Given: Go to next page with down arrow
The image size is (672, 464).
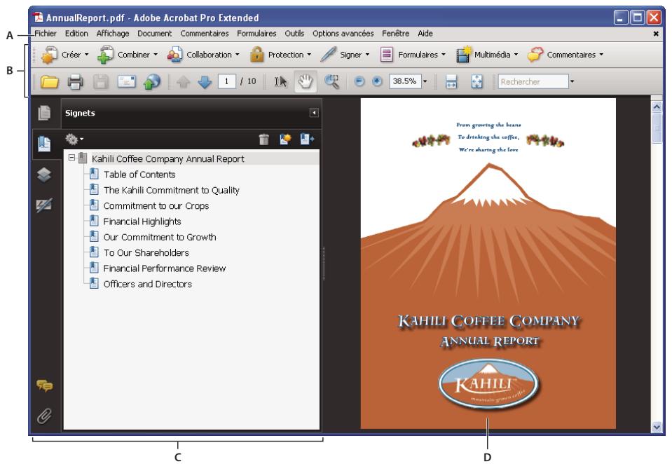Looking at the screenshot, I should [204, 81].
